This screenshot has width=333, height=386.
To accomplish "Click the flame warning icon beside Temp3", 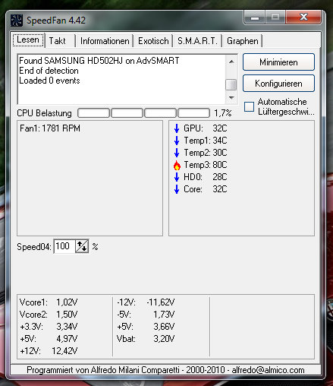I will pos(177,165).
